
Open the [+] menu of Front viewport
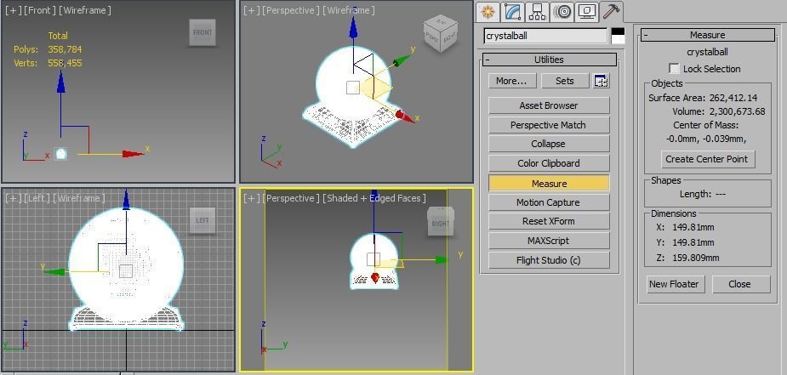12,10
